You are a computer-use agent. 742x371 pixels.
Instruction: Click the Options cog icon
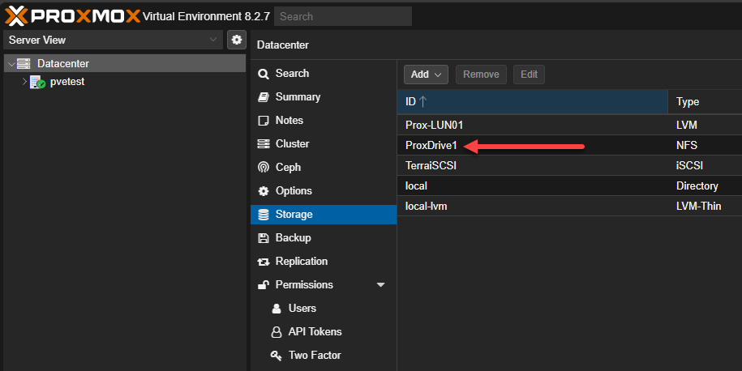pos(263,191)
